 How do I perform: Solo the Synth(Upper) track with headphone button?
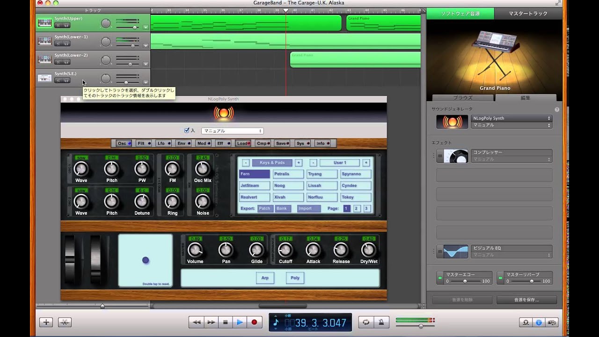pos(66,25)
